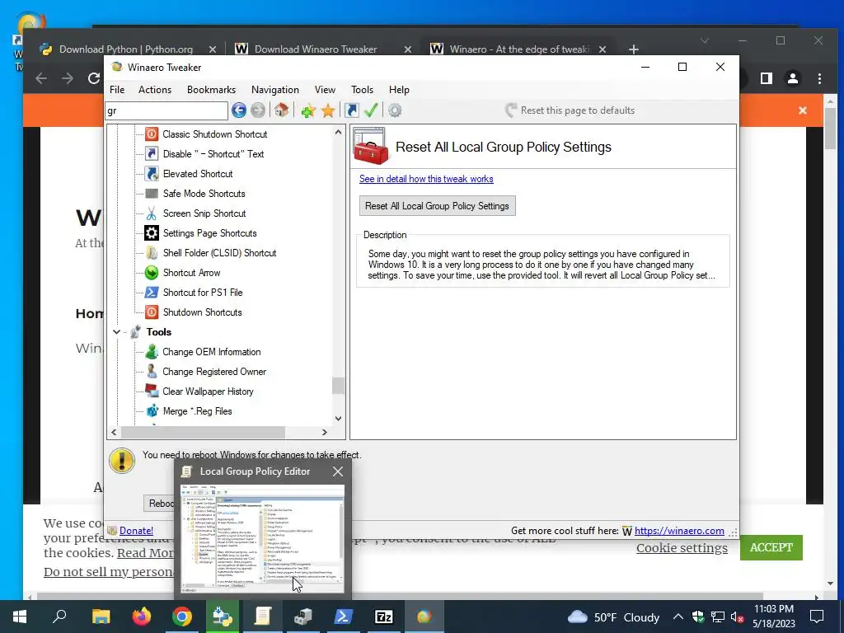Reload page in Chrome
The width and height of the screenshot is (844, 633).
(x=94, y=78)
